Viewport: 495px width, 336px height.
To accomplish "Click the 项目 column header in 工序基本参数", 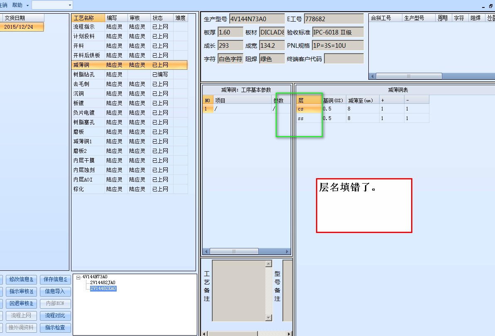I will pos(243,101).
